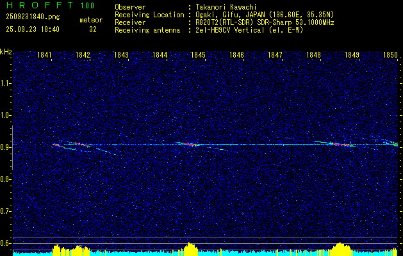
Task: Select the file name 2509231840.png
Action: (32, 16)
